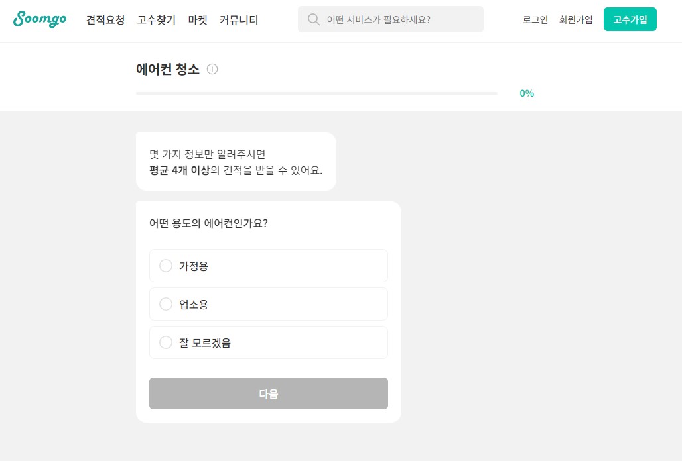This screenshot has width=682, height=461.
Task: Click the 로그인 link
Action: click(x=535, y=19)
